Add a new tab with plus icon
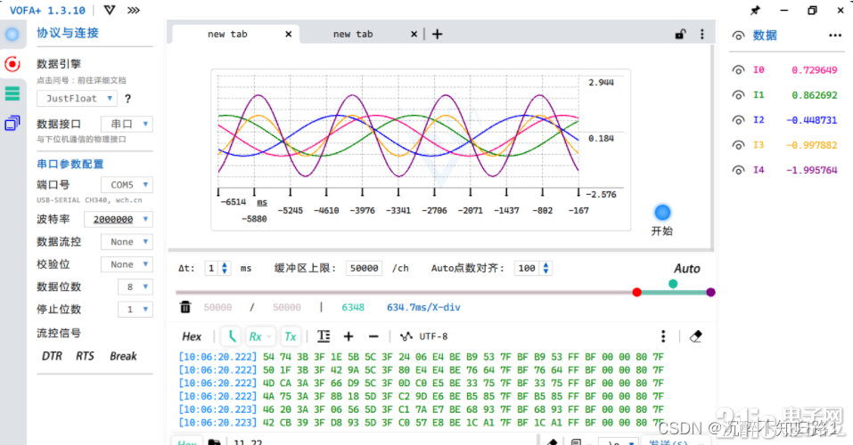 pyautogui.click(x=437, y=34)
